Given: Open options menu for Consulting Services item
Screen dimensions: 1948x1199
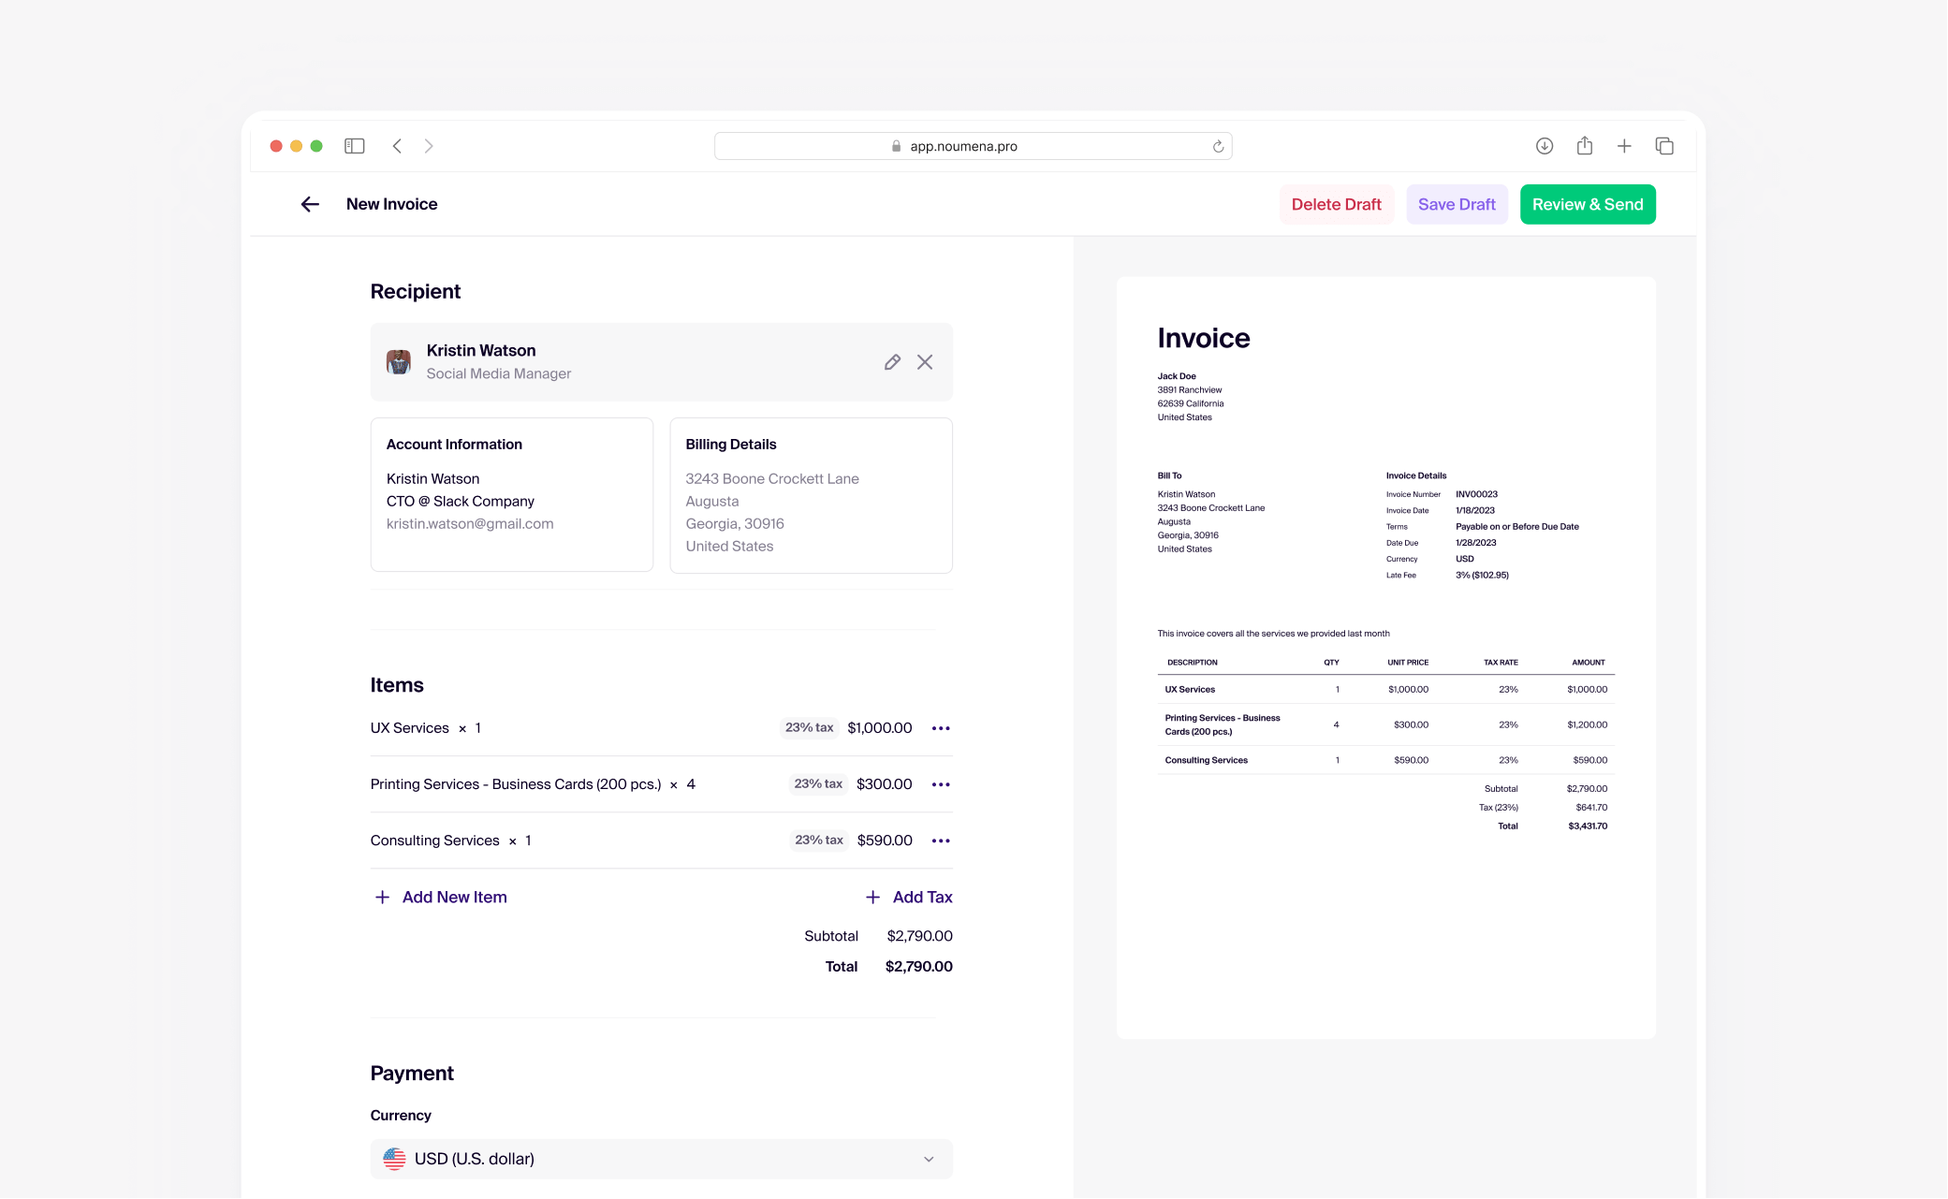Looking at the screenshot, I should click(941, 841).
